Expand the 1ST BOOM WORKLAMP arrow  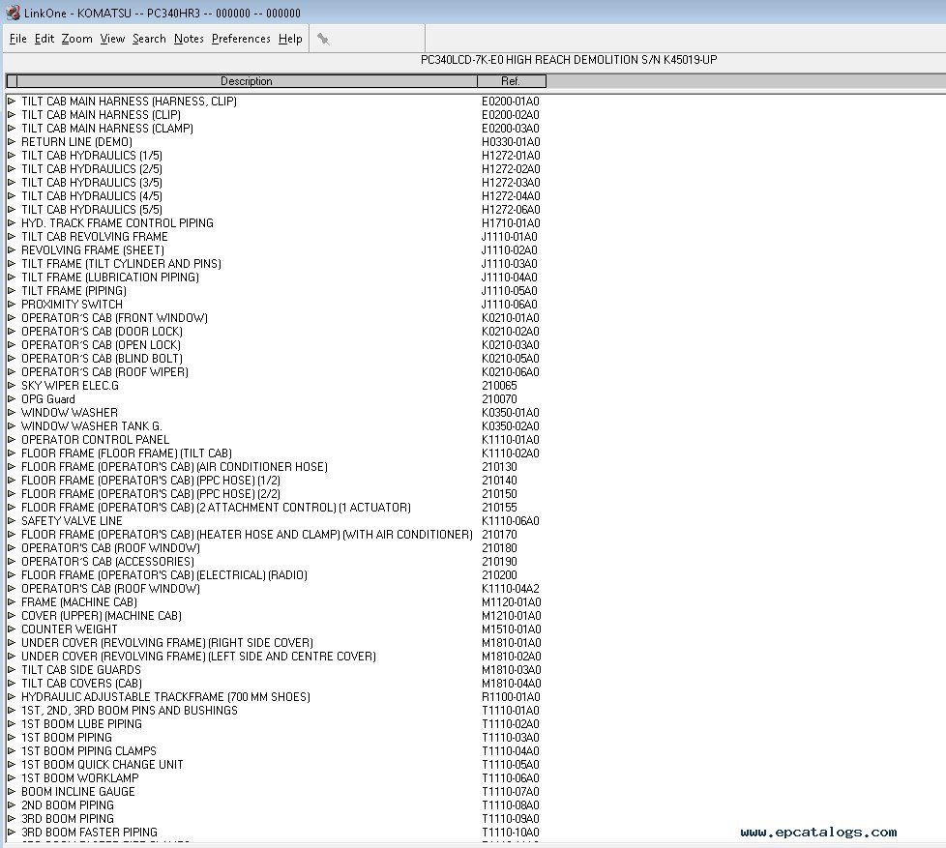point(12,778)
